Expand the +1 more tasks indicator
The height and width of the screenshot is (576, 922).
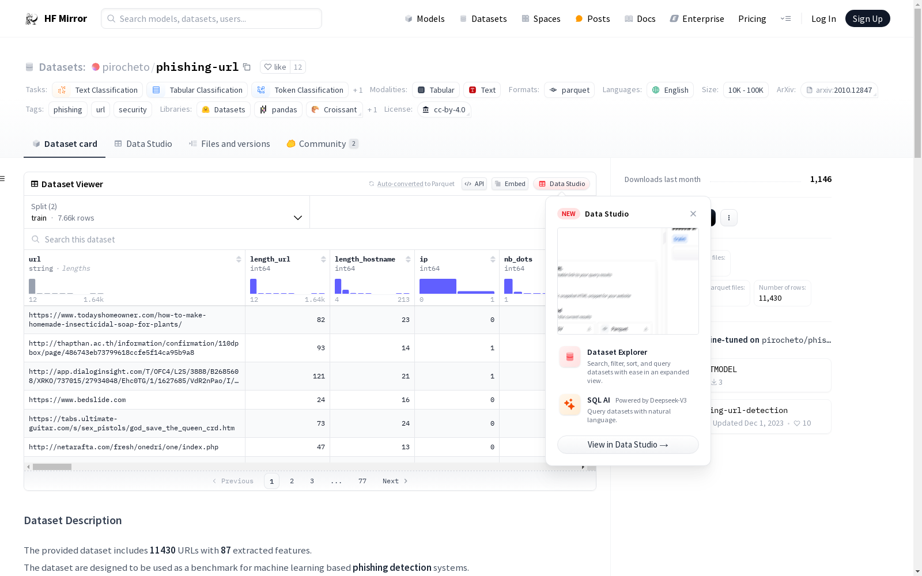[x=358, y=90]
